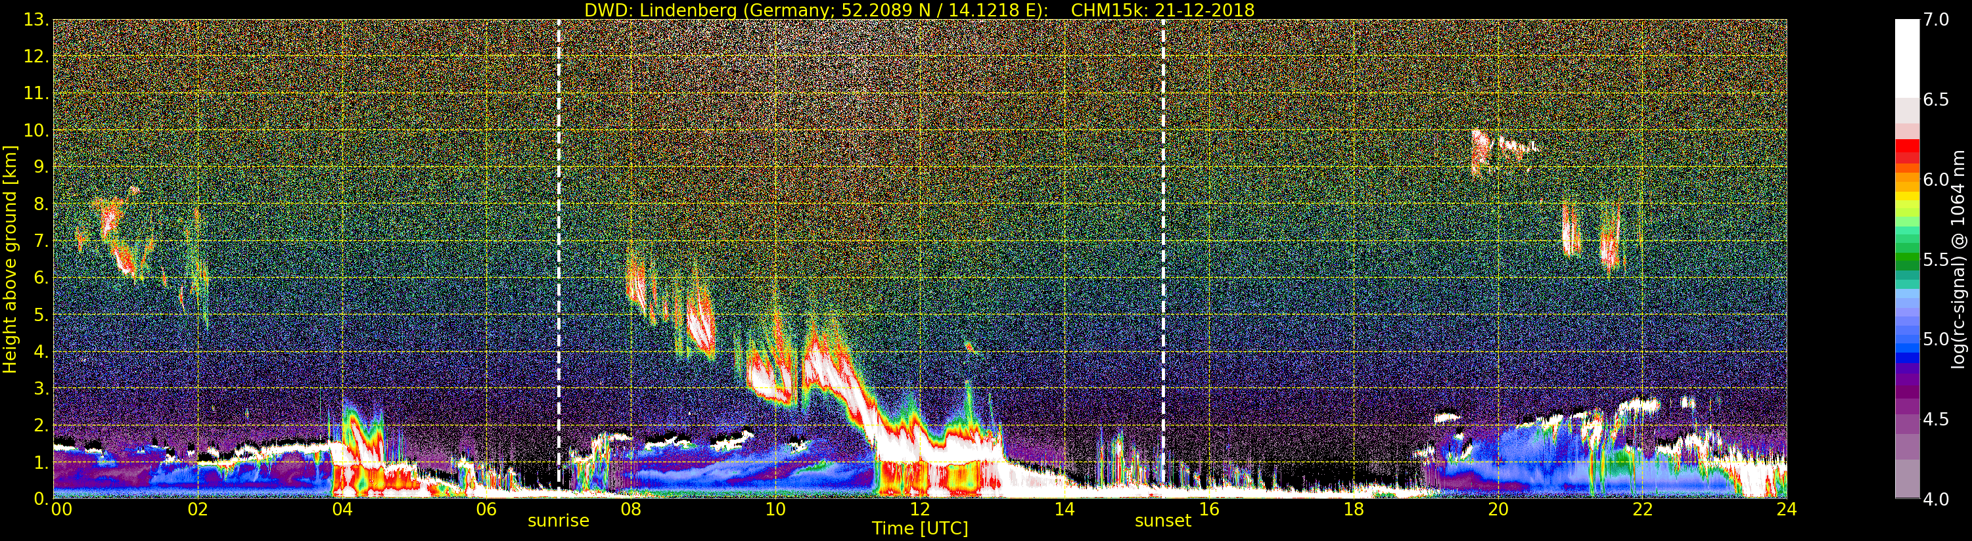Click the colorbar '5.5' value label
This screenshot has height=541, width=1972.
coord(1936,259)
